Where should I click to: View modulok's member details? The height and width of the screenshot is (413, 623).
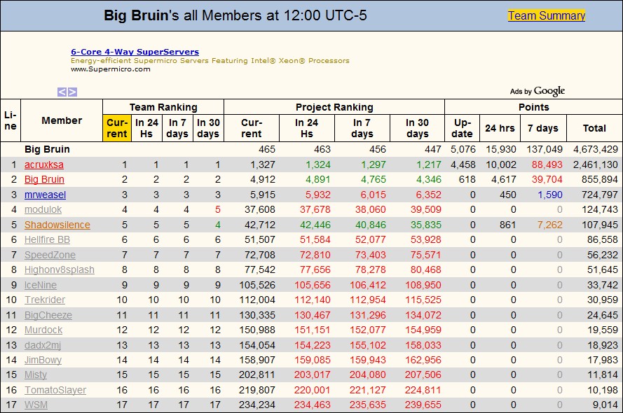pos(43,209)
